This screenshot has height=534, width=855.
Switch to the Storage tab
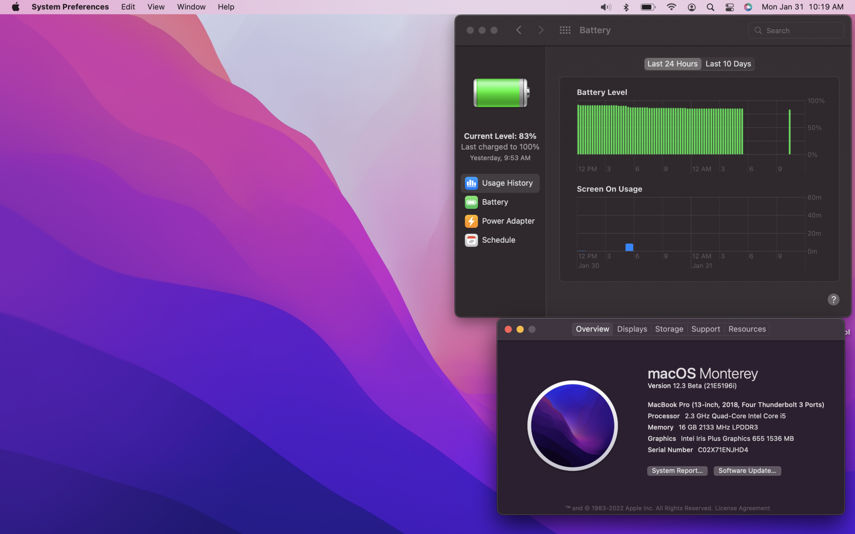669,329
